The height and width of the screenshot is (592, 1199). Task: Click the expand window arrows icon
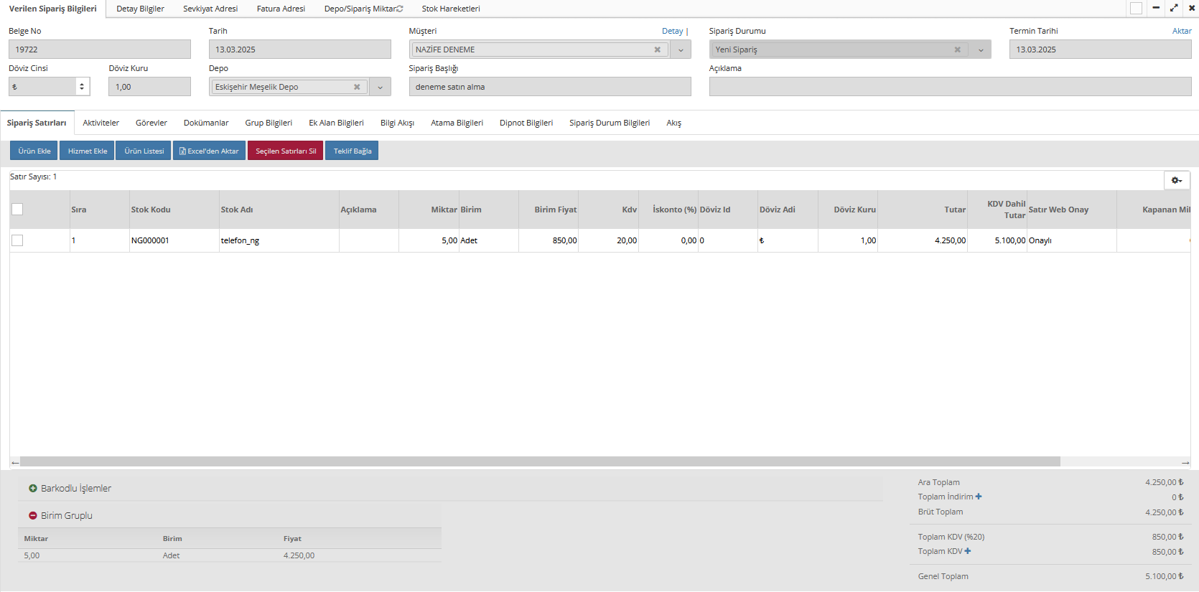point(1174,8)
